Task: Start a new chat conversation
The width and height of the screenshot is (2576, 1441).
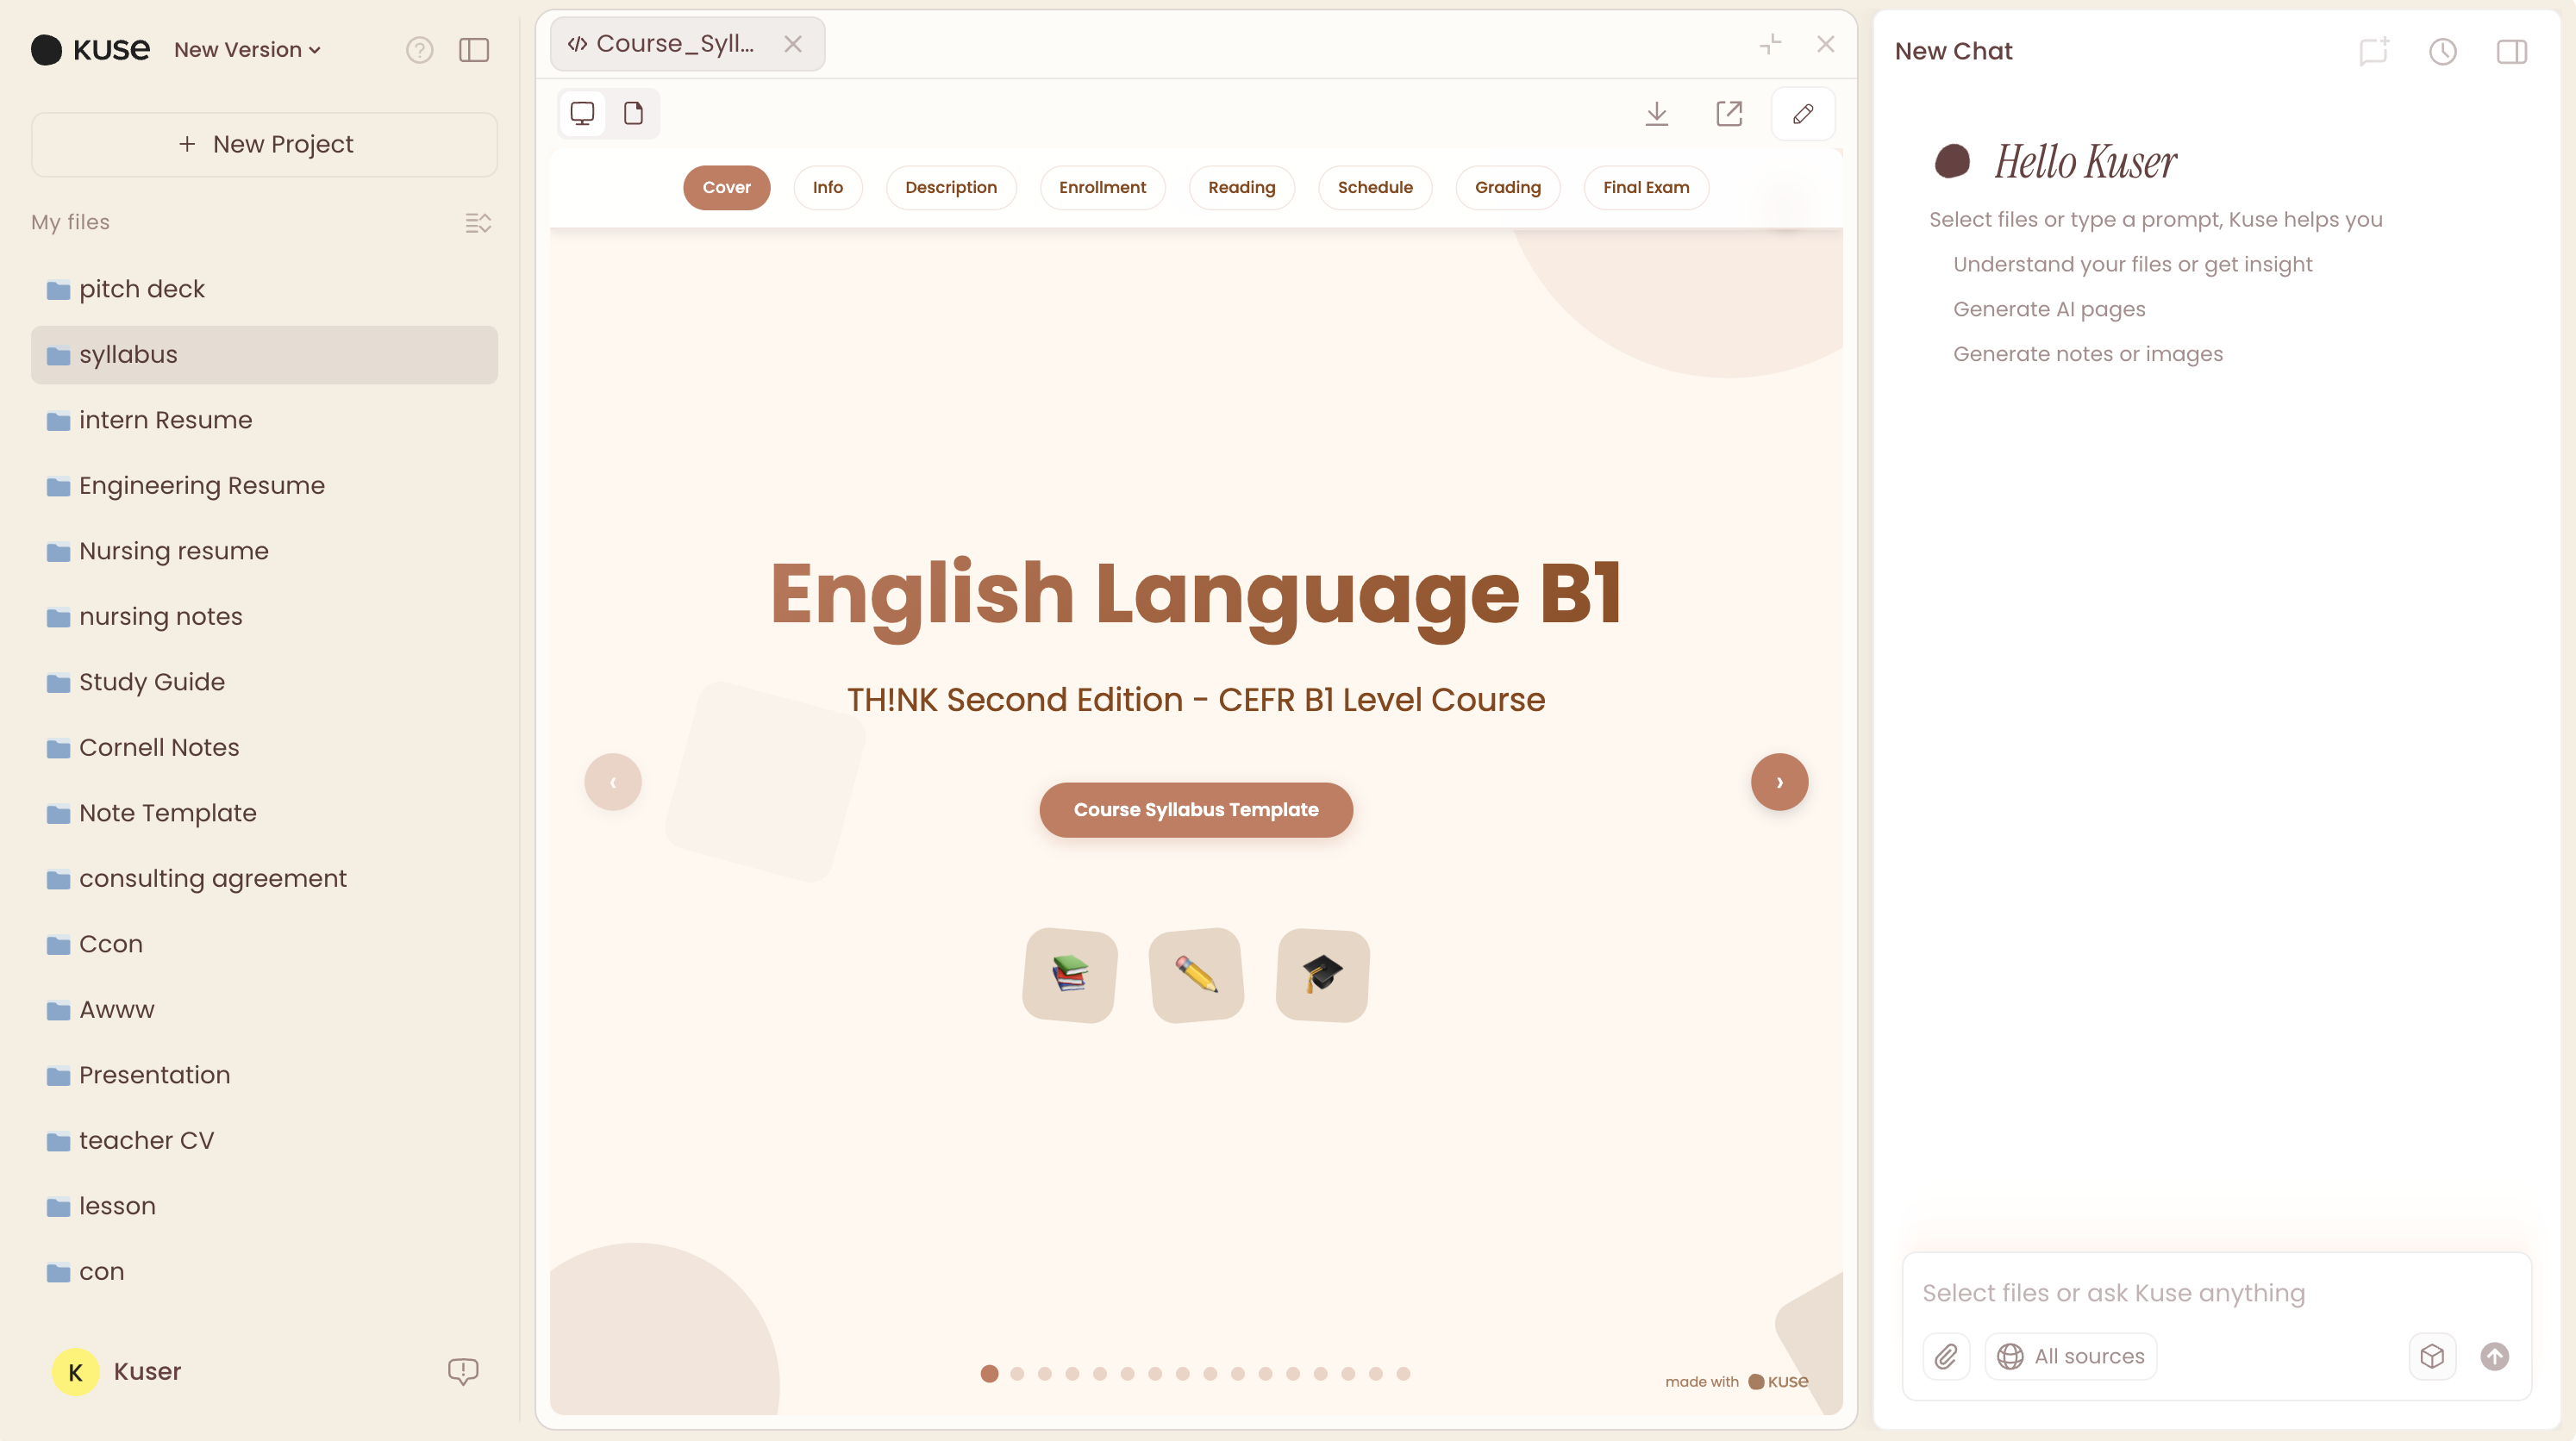Action: tap(2373, 51)
